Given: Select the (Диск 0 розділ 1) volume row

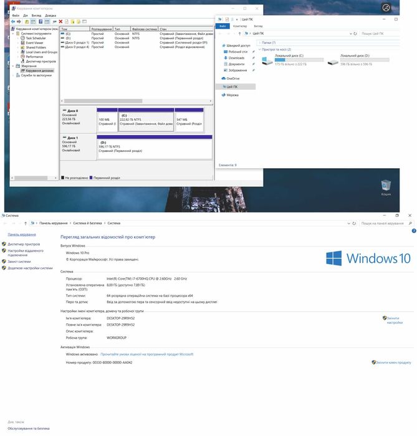Looking at the screenshot, I should pos(137,42).
